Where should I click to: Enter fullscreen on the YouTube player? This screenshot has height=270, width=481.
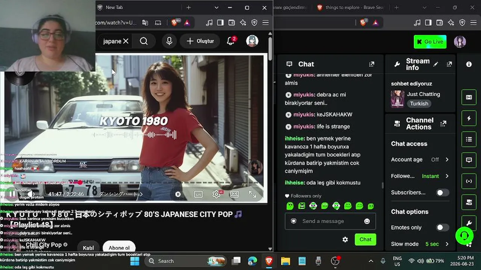pos(253,194)
